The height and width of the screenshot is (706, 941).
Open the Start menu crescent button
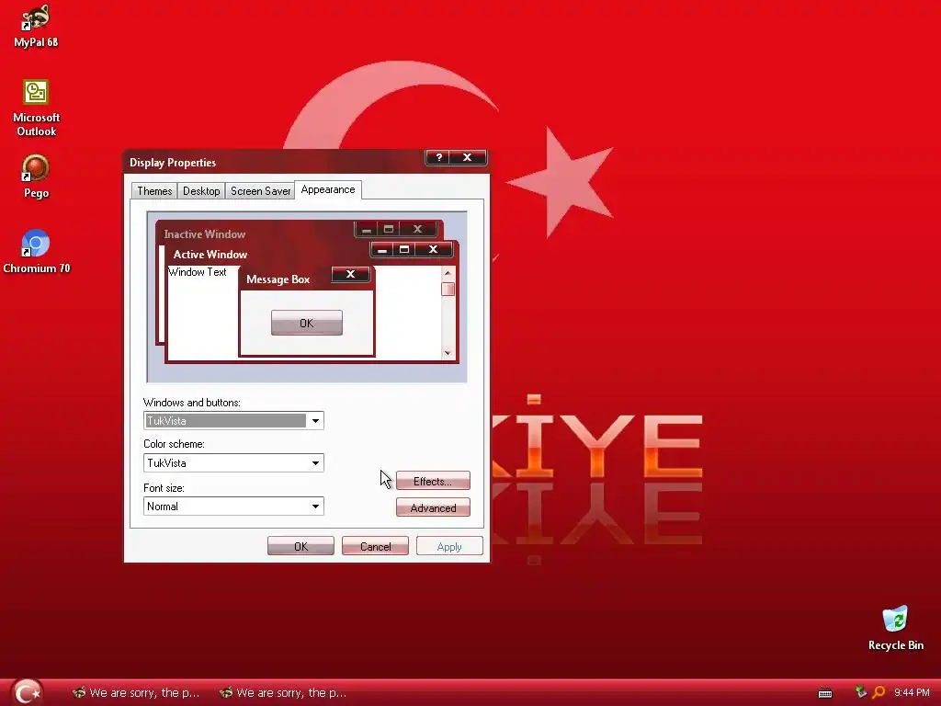(27, 692)
